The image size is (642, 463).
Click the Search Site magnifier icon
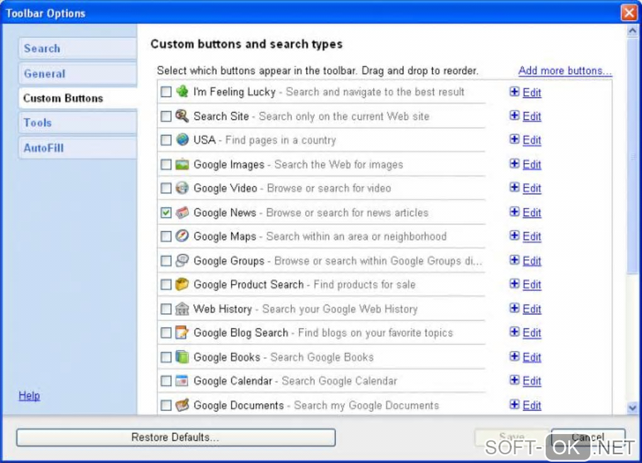(x=182, y=116)
